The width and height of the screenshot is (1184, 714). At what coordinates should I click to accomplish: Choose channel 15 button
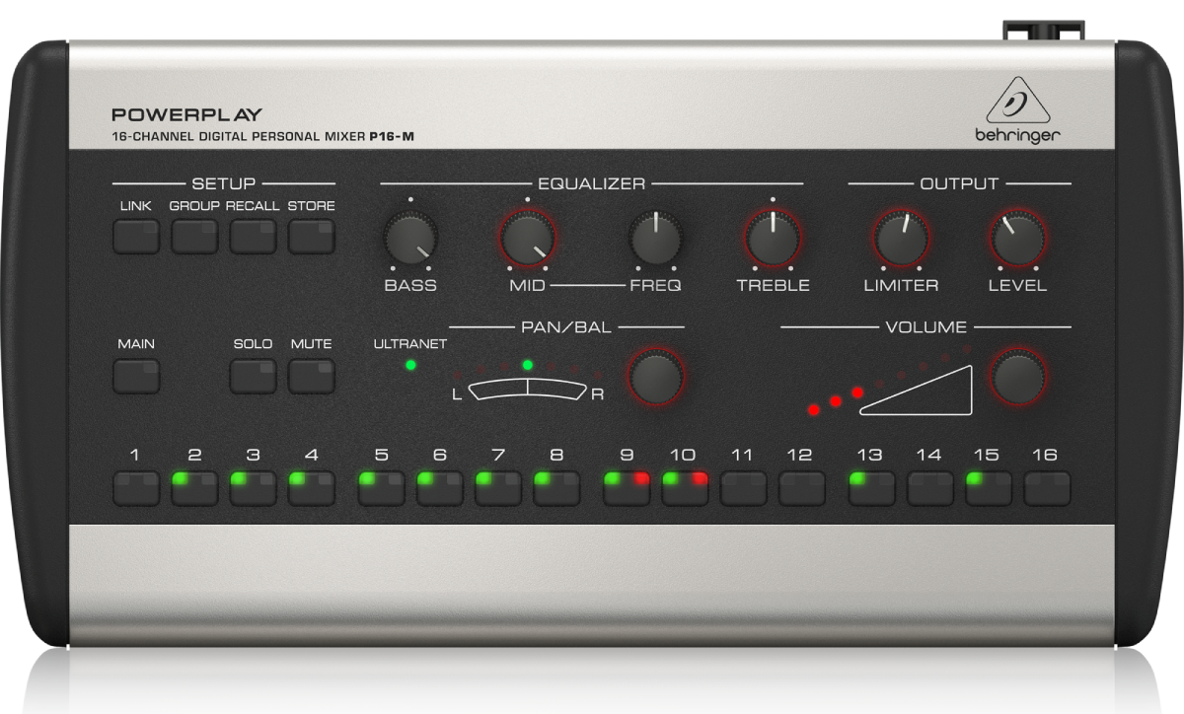[989, 488]
